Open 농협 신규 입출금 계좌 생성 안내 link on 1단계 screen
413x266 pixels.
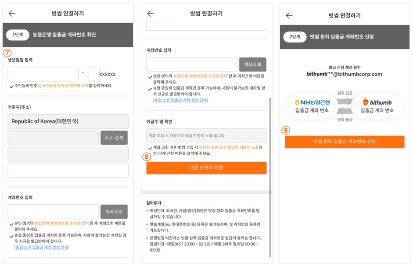42,247
